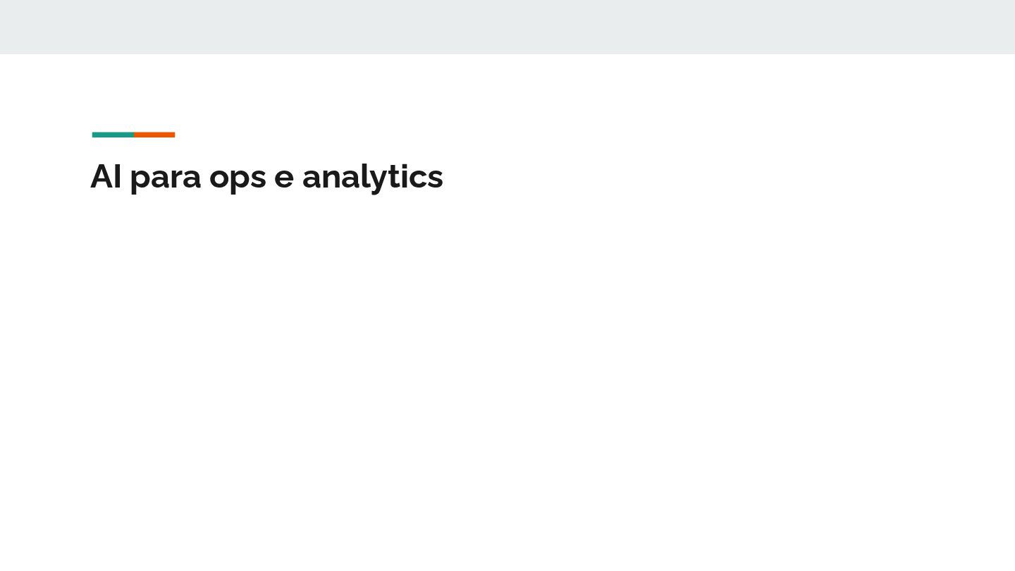Screen dimensions: 1015x571
Task: Click the word "analytics" in the heading
Action: tap(372, 176)
